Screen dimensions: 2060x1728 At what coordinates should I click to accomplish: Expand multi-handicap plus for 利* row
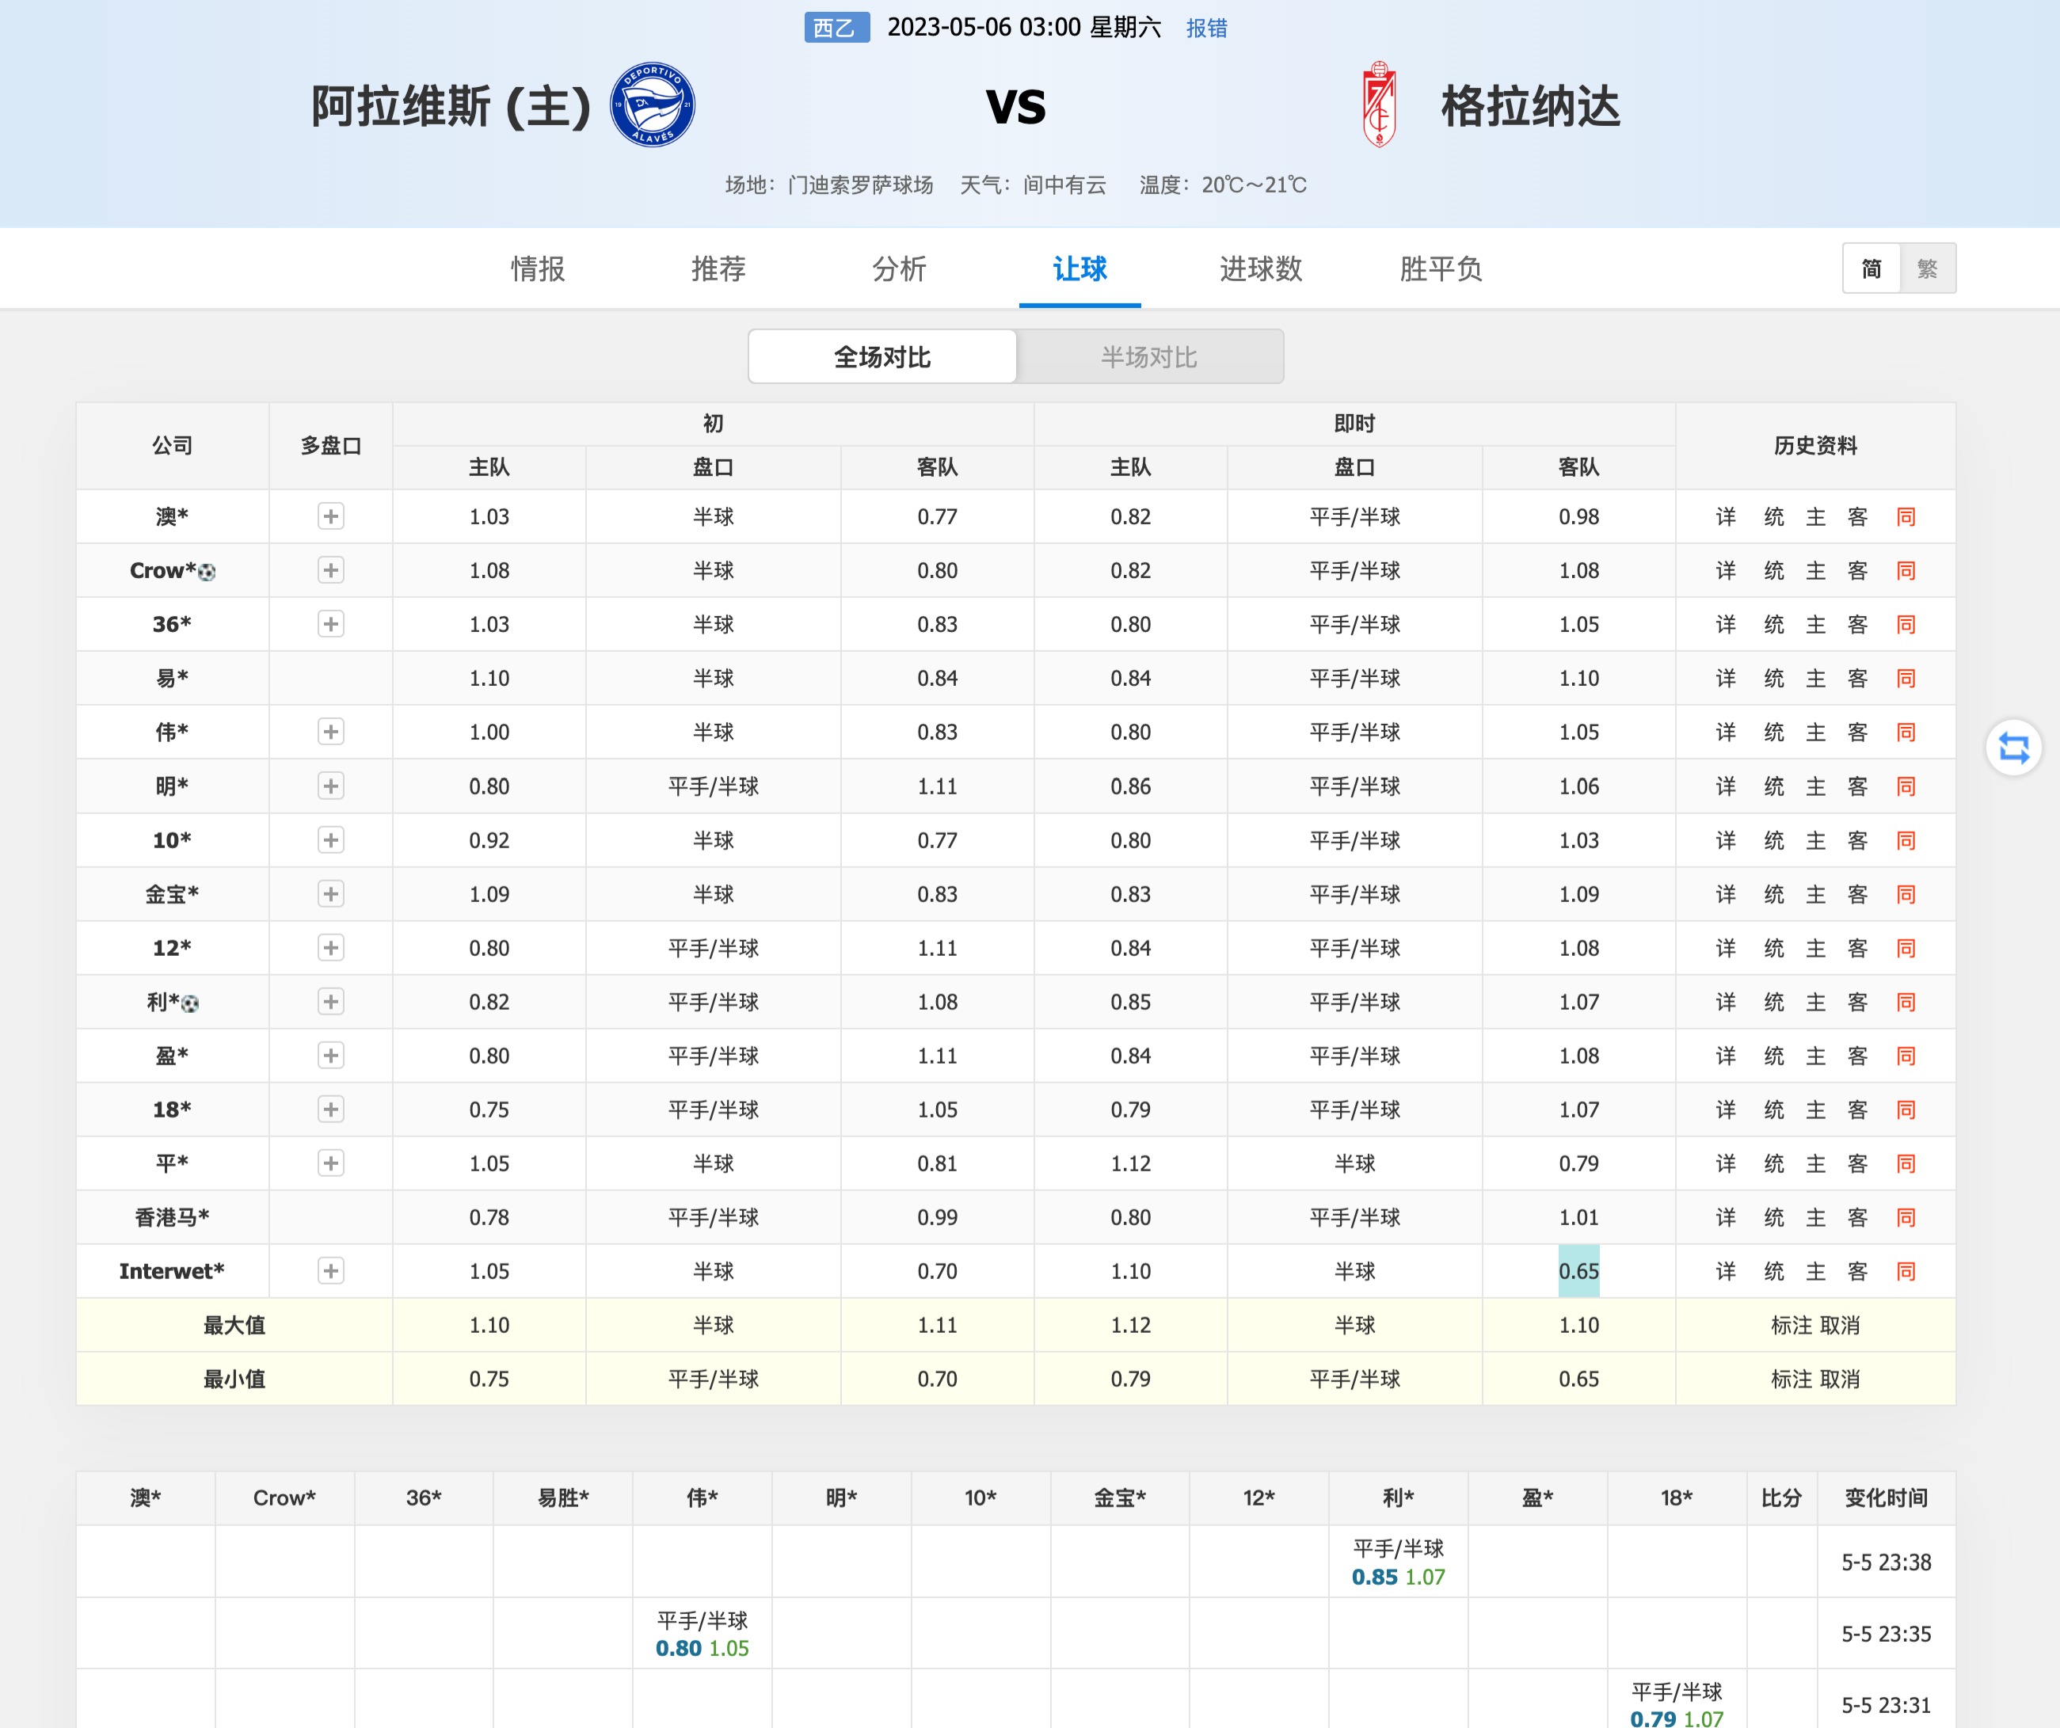pos(330,1003)
